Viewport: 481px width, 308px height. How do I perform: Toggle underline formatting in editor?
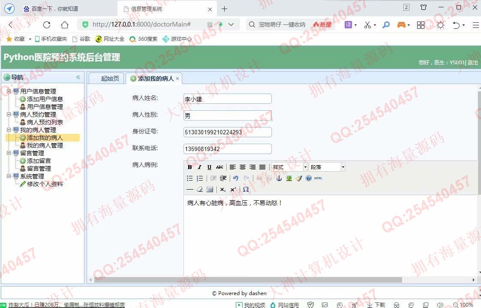point(209,167)
